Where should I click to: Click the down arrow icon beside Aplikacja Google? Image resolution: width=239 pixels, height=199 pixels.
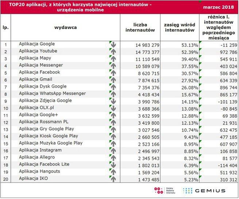pos(113,44)
